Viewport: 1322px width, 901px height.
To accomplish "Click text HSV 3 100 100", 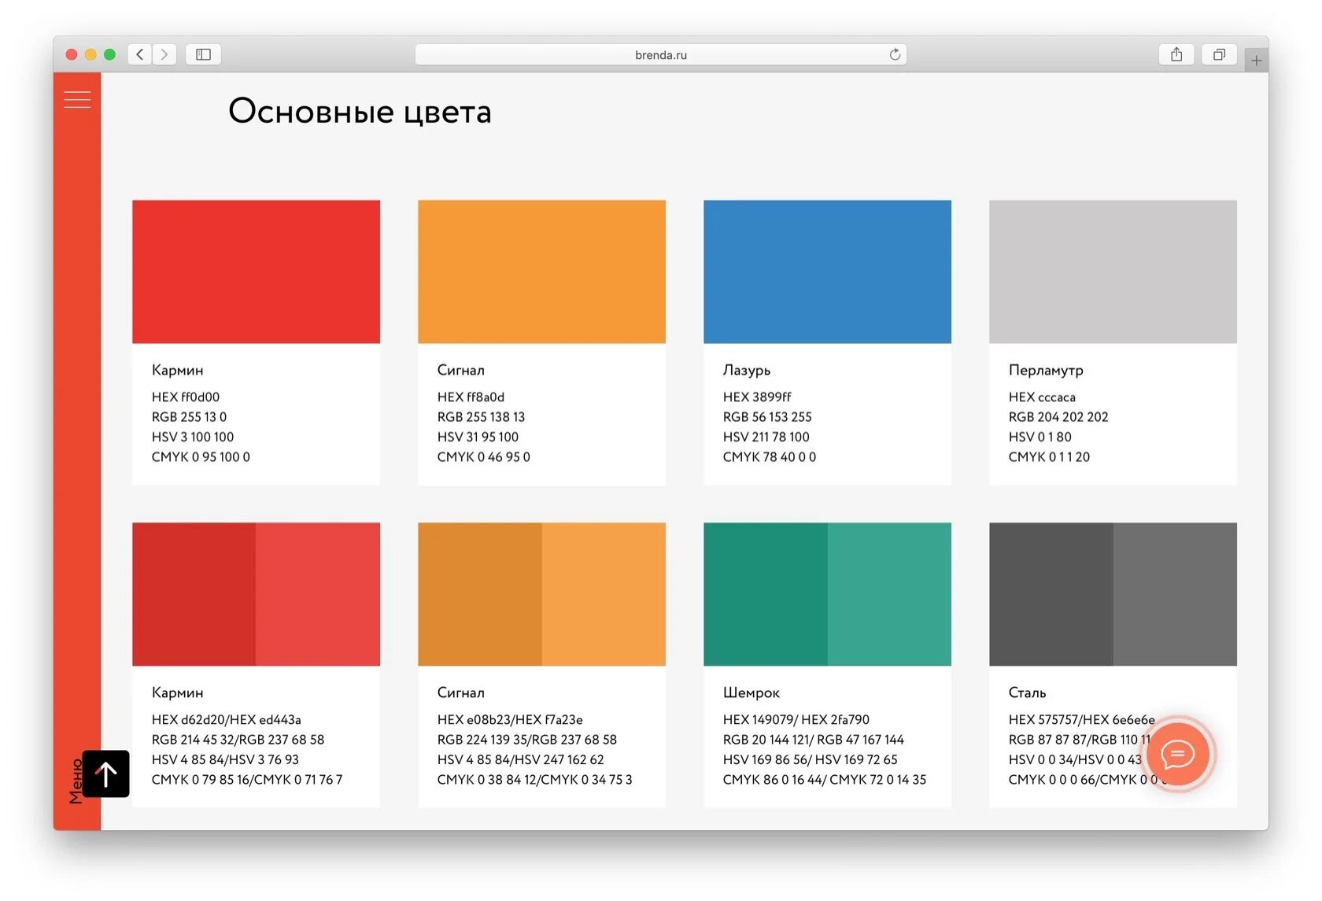I will 193,437.
